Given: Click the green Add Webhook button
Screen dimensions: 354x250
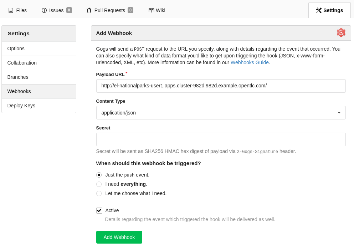Looking at the screenshot, I should pos(119,237).
